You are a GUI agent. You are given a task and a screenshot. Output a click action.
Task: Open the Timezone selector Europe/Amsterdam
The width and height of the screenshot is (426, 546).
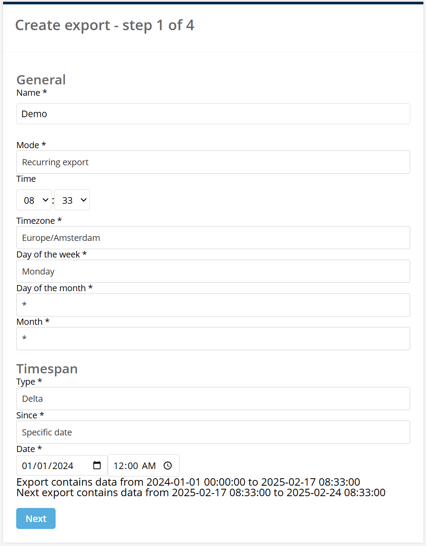point(213,238)
